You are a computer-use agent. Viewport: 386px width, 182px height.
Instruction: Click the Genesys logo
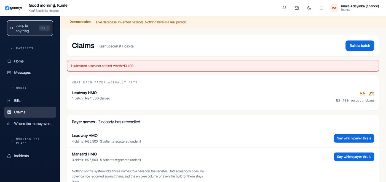pos(14,8)
